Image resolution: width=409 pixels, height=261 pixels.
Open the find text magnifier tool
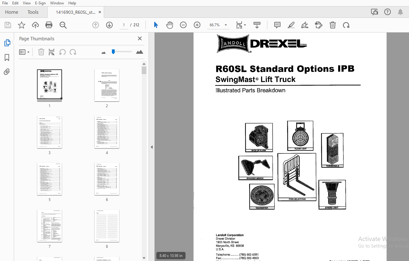[63, 25]
